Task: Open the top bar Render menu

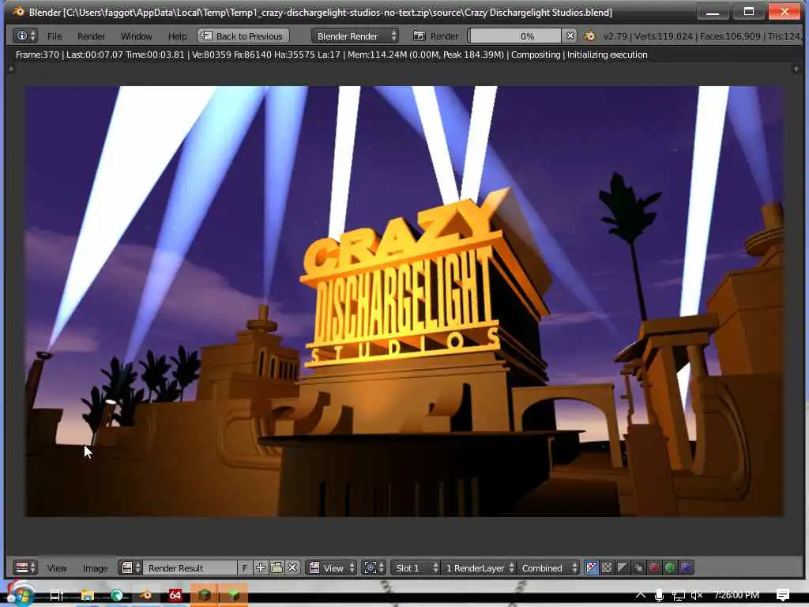Action: point(91,36)
